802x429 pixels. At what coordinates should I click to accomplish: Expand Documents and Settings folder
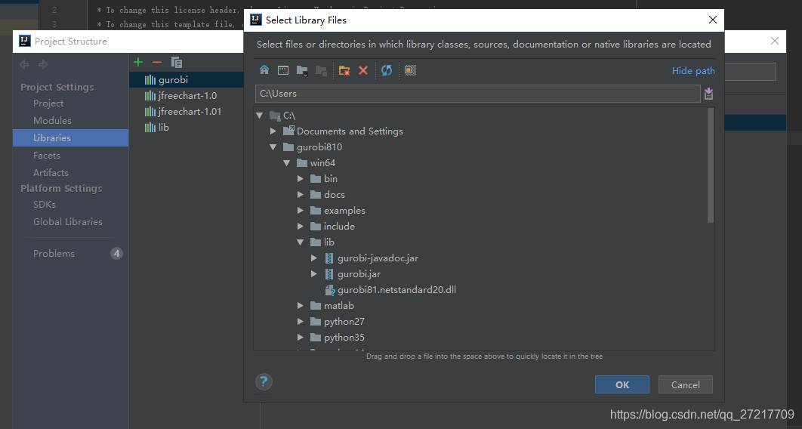(273, 131)
